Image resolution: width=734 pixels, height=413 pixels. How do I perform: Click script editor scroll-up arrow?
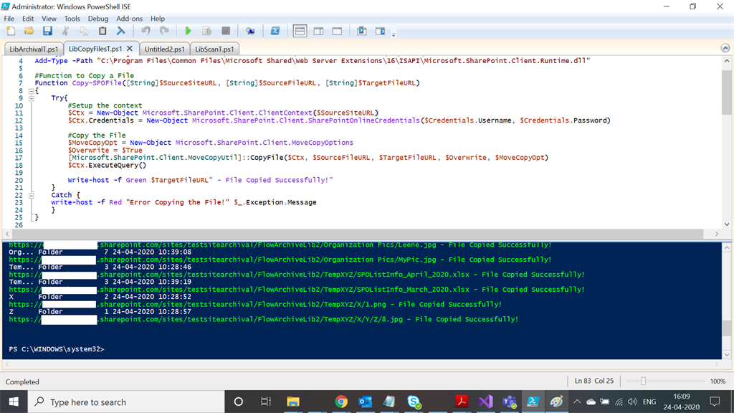tap(726, 61)
